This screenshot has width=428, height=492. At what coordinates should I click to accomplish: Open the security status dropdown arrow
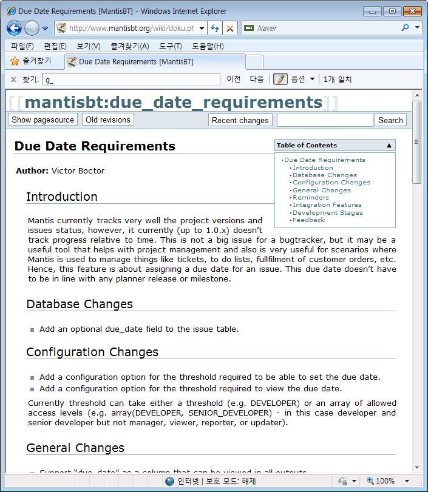[x=354, y=481]
